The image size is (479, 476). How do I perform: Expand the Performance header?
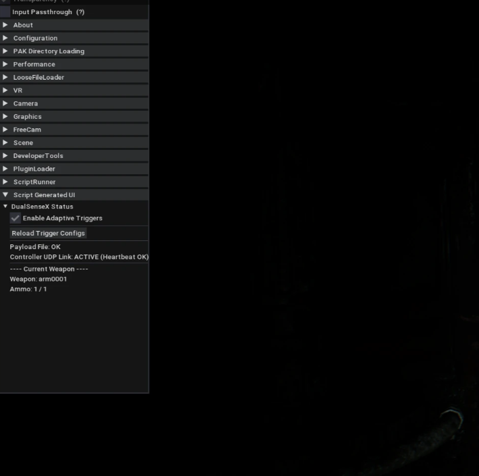[74, 64]
